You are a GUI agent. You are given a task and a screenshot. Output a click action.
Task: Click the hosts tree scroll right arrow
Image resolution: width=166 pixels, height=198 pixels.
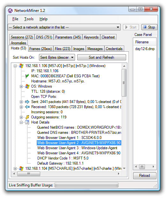coord(118,174)
